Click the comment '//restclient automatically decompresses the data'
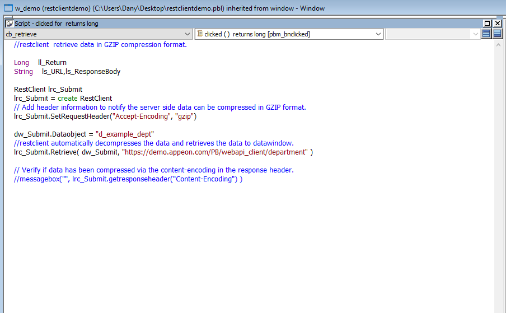Image resolution: width=506 pixels, height=313 pixels. (x=153, y=143)
